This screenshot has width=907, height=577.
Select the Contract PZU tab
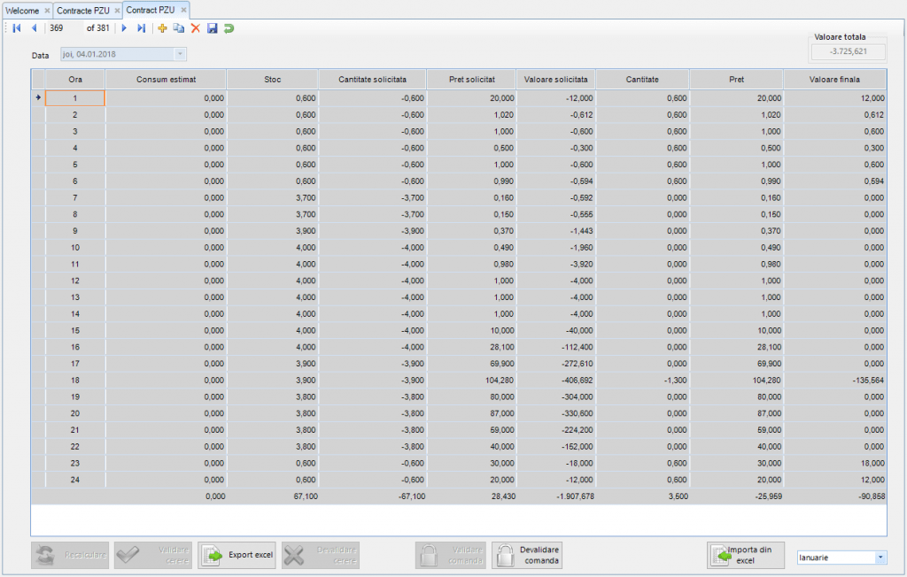pos(150,10)
